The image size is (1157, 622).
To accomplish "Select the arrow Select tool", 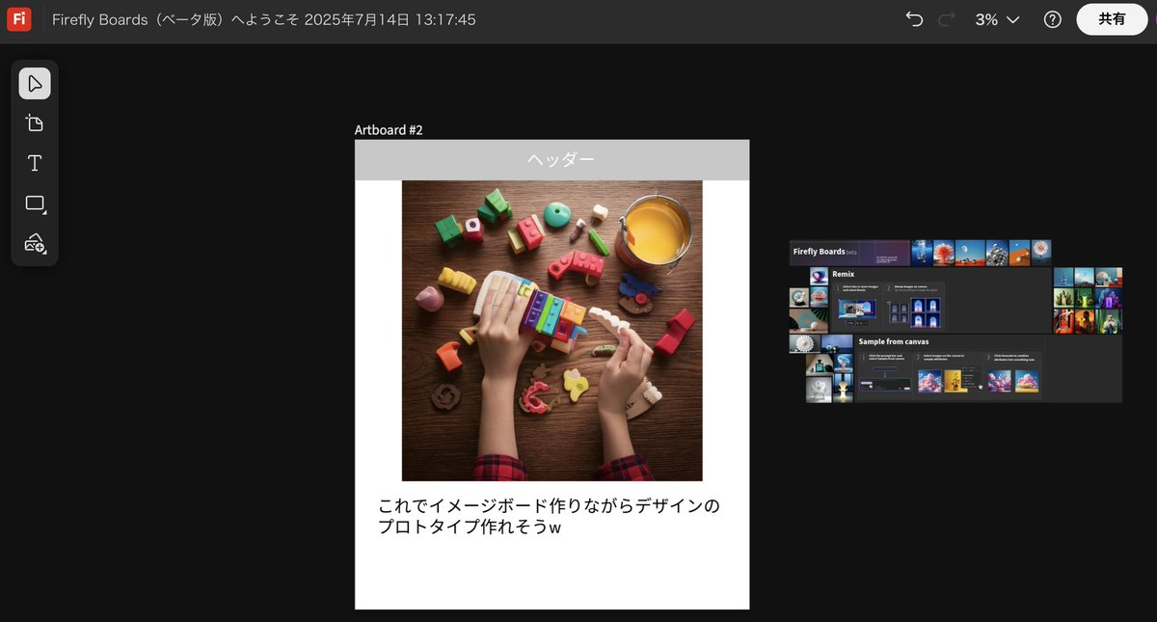I will (x=35, y=84).
